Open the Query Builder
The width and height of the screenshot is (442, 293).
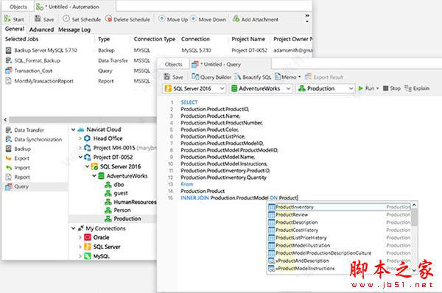point(211,77)
